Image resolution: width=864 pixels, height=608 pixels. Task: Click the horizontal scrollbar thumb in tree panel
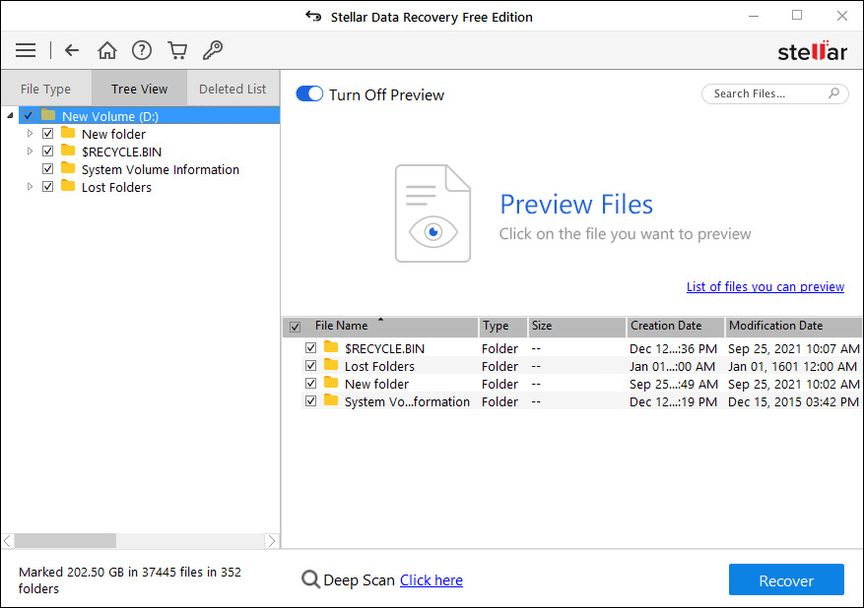(x=65, y=541)
